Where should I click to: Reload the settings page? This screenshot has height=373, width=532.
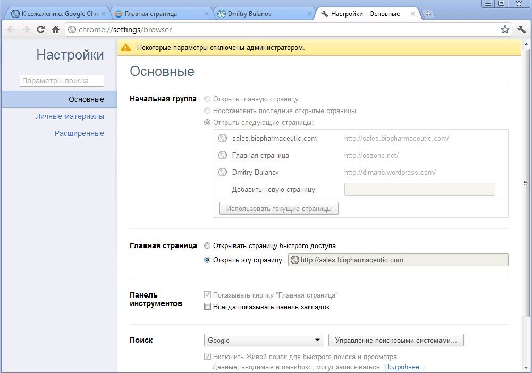click(x=41, y=30)
